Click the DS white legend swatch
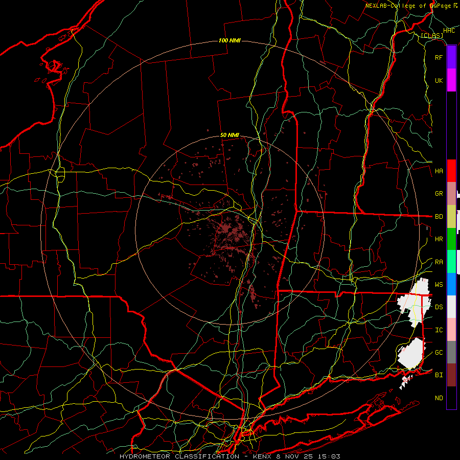460x460 pixels. coord(451,307)
